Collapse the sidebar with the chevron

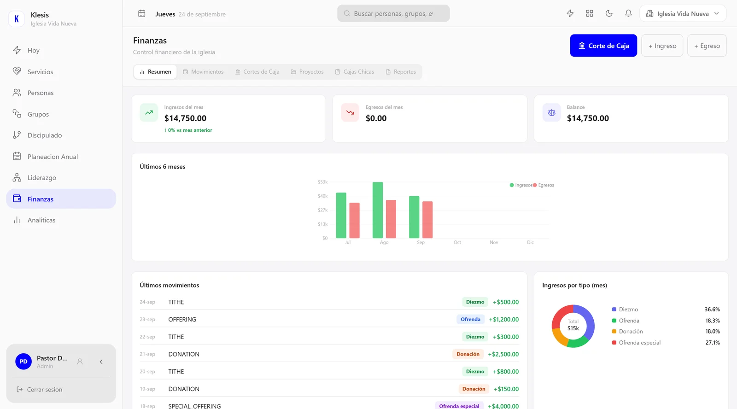[x=101, y=362]
